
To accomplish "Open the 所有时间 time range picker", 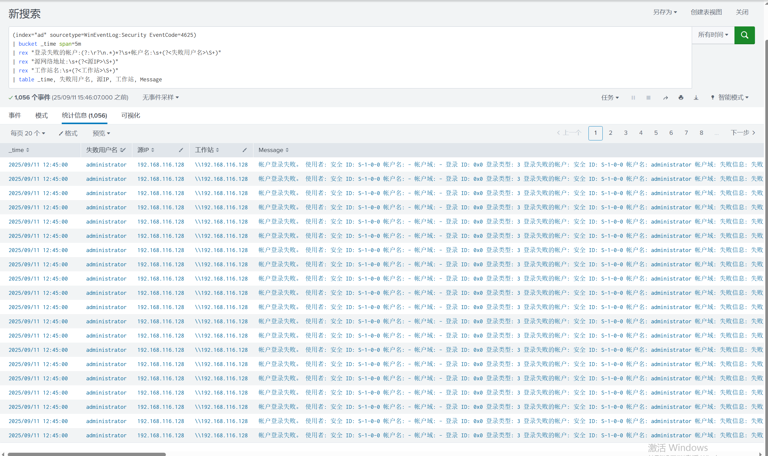I will [713, 35].
